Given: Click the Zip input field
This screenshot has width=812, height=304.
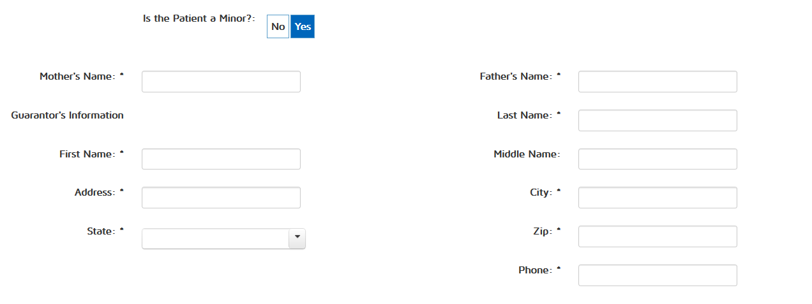Looking at the screenshot, I should pos(658,236).
